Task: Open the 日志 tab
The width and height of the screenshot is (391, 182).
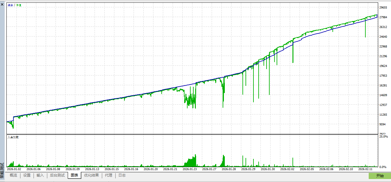Action: [x=122, y=175]
